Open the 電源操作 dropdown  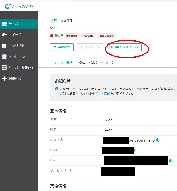pos(62,47)
